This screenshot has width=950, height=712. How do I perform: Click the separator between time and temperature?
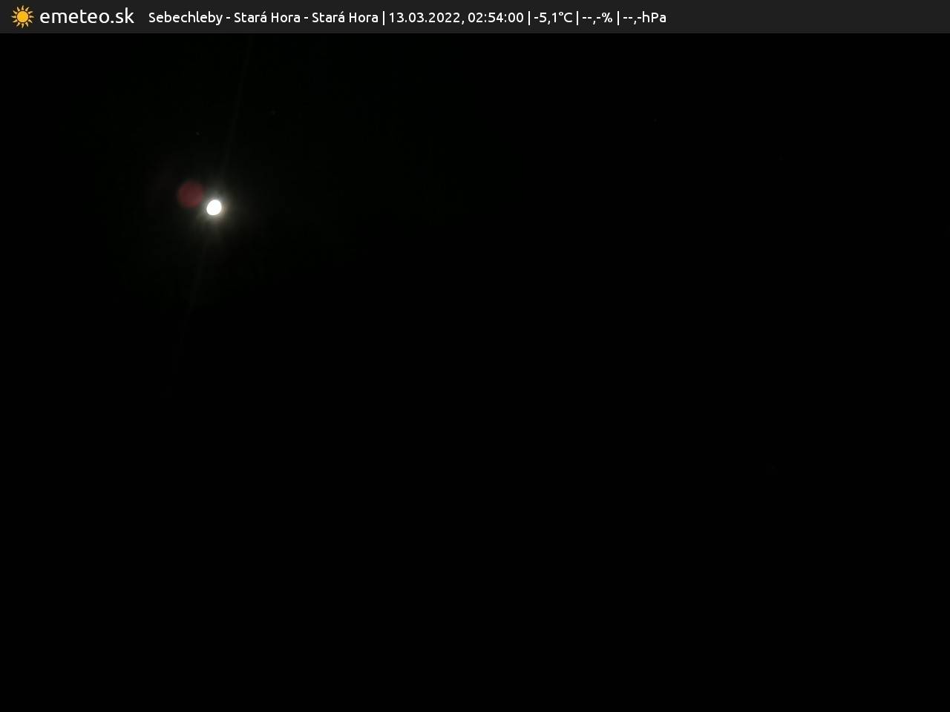click(x=529, y=18)
